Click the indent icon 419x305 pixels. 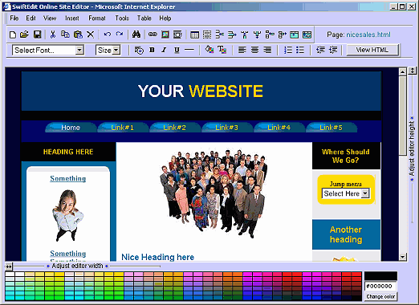point(333,50)
